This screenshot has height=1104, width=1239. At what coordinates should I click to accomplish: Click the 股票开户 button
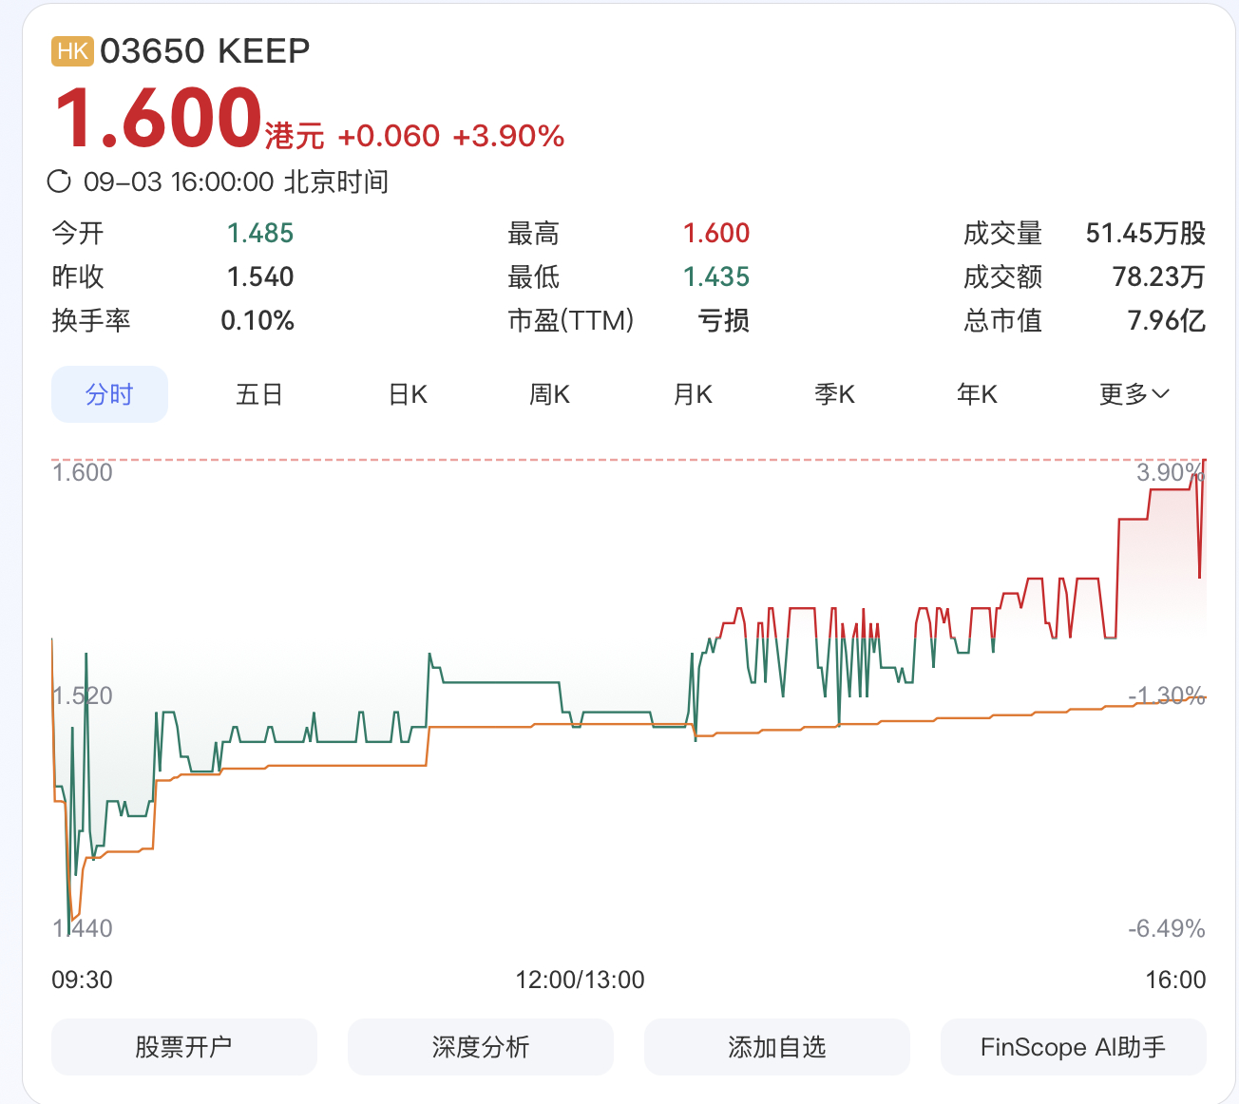[184, 1047]
